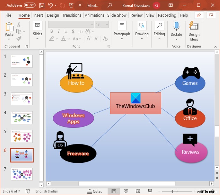220x195 pixels.
Task: Click the zoom slider handle
Action: tap(172, 191)
